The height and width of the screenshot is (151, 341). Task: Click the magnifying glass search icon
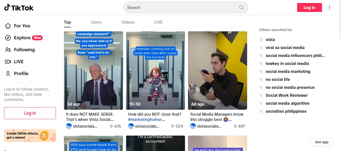pos(241,7)
